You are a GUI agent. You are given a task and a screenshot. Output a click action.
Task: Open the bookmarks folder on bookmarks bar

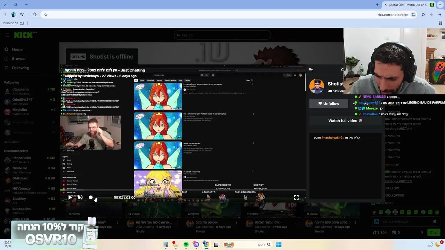[14, 23]
